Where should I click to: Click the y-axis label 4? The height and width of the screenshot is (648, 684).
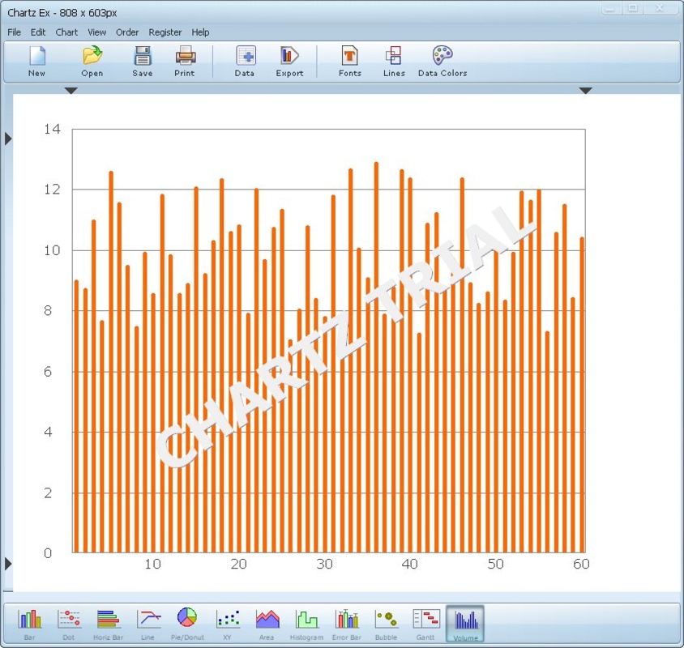click(x=48, y=433)
